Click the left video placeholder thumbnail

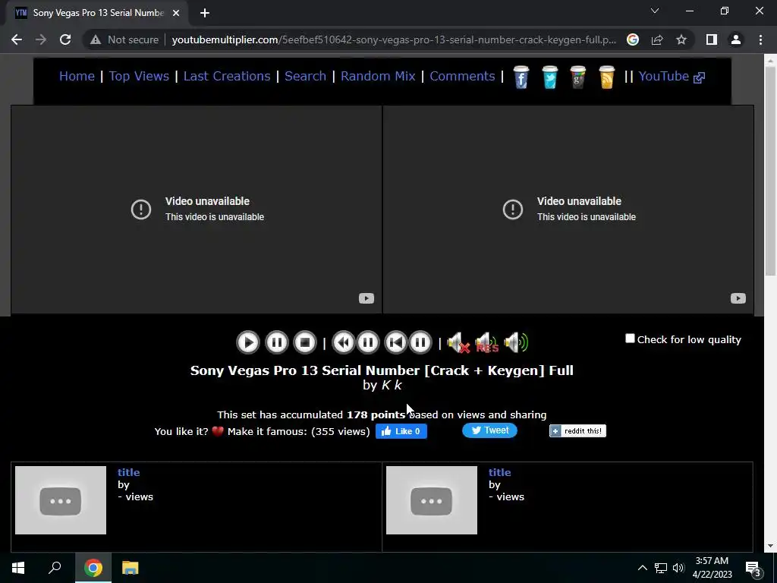(x=61, y=500)
